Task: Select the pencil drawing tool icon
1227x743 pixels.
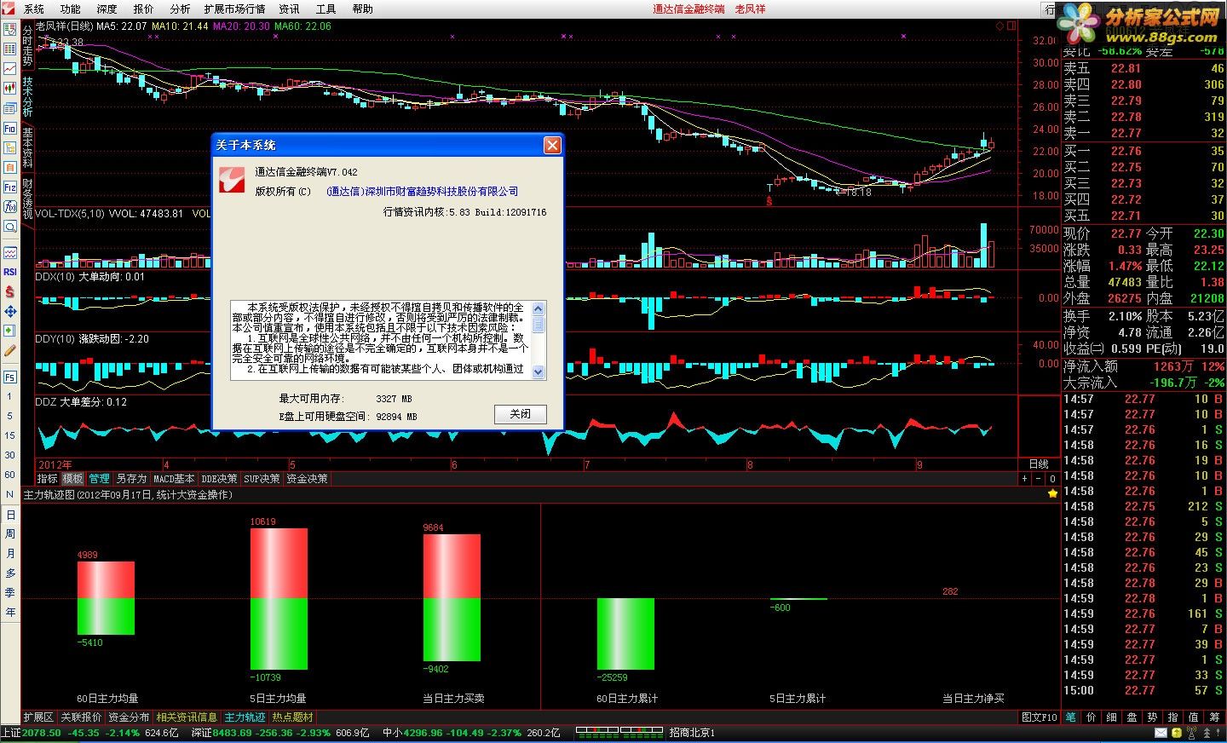Action: (10, 350)
